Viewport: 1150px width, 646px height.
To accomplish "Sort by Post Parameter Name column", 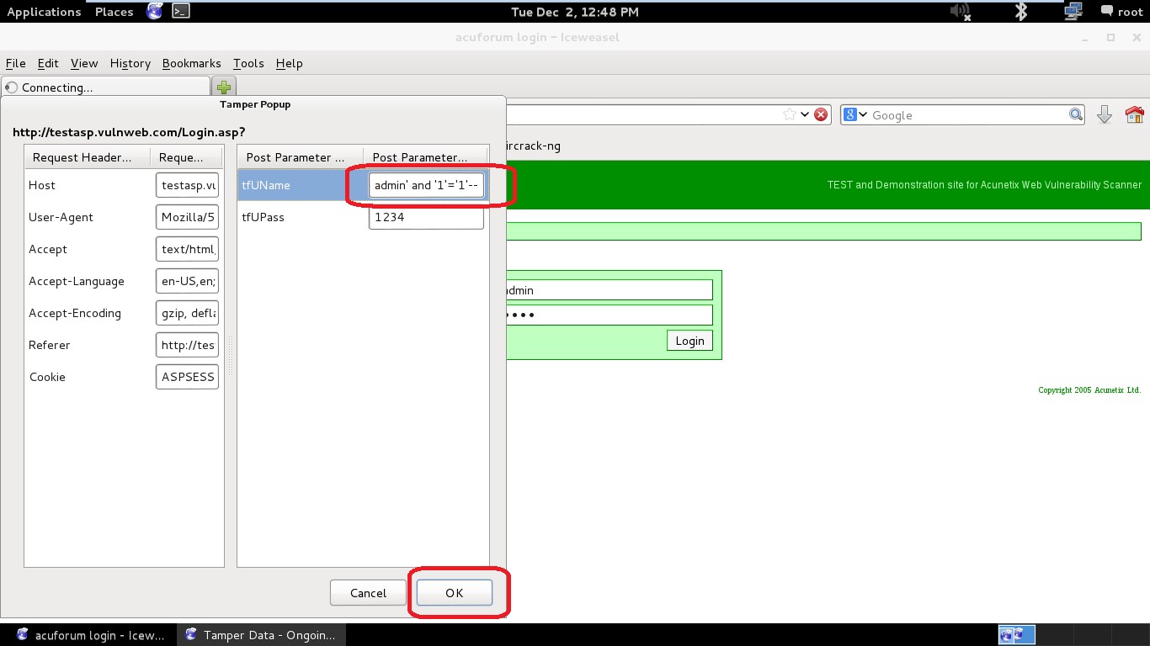I will click(x=301, y=157).
